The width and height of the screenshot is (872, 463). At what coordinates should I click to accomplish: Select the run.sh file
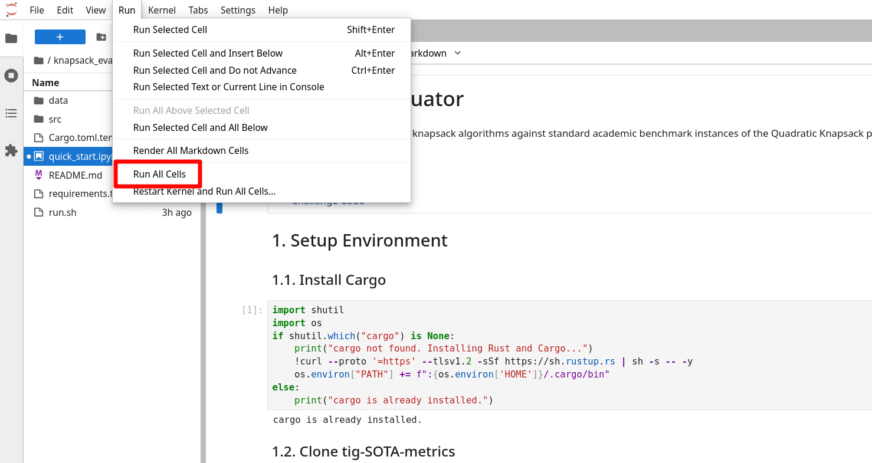tap(63, 212)
